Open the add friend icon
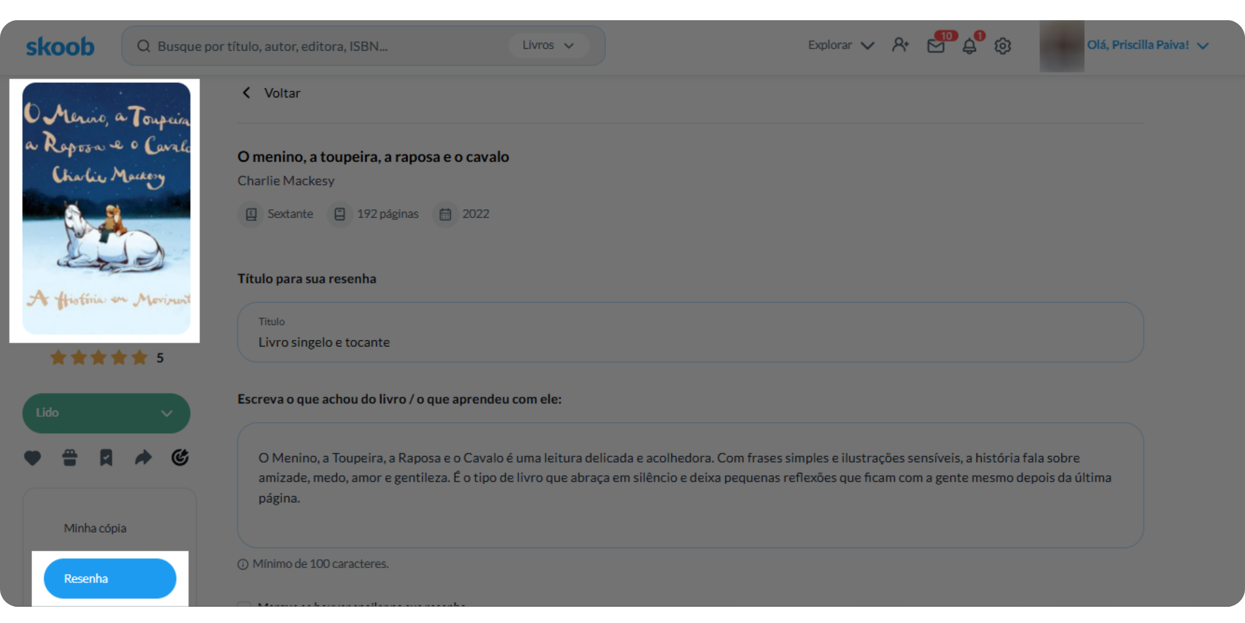 tap(900, 45)
